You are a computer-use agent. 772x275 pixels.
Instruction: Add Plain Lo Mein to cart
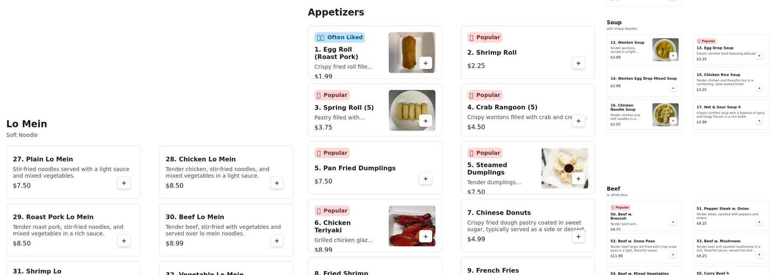pyautogui.click(x=124, y=183)
